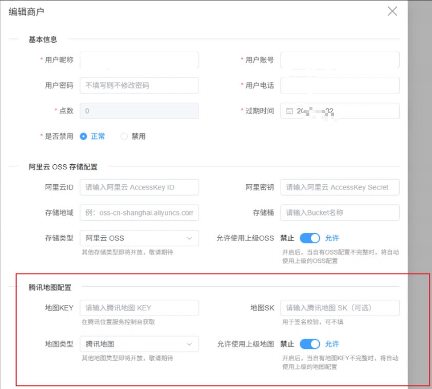Click the 存储类型 dropdown chevron arrow
The height and width of the screenshot is (389, 432).
189,238
